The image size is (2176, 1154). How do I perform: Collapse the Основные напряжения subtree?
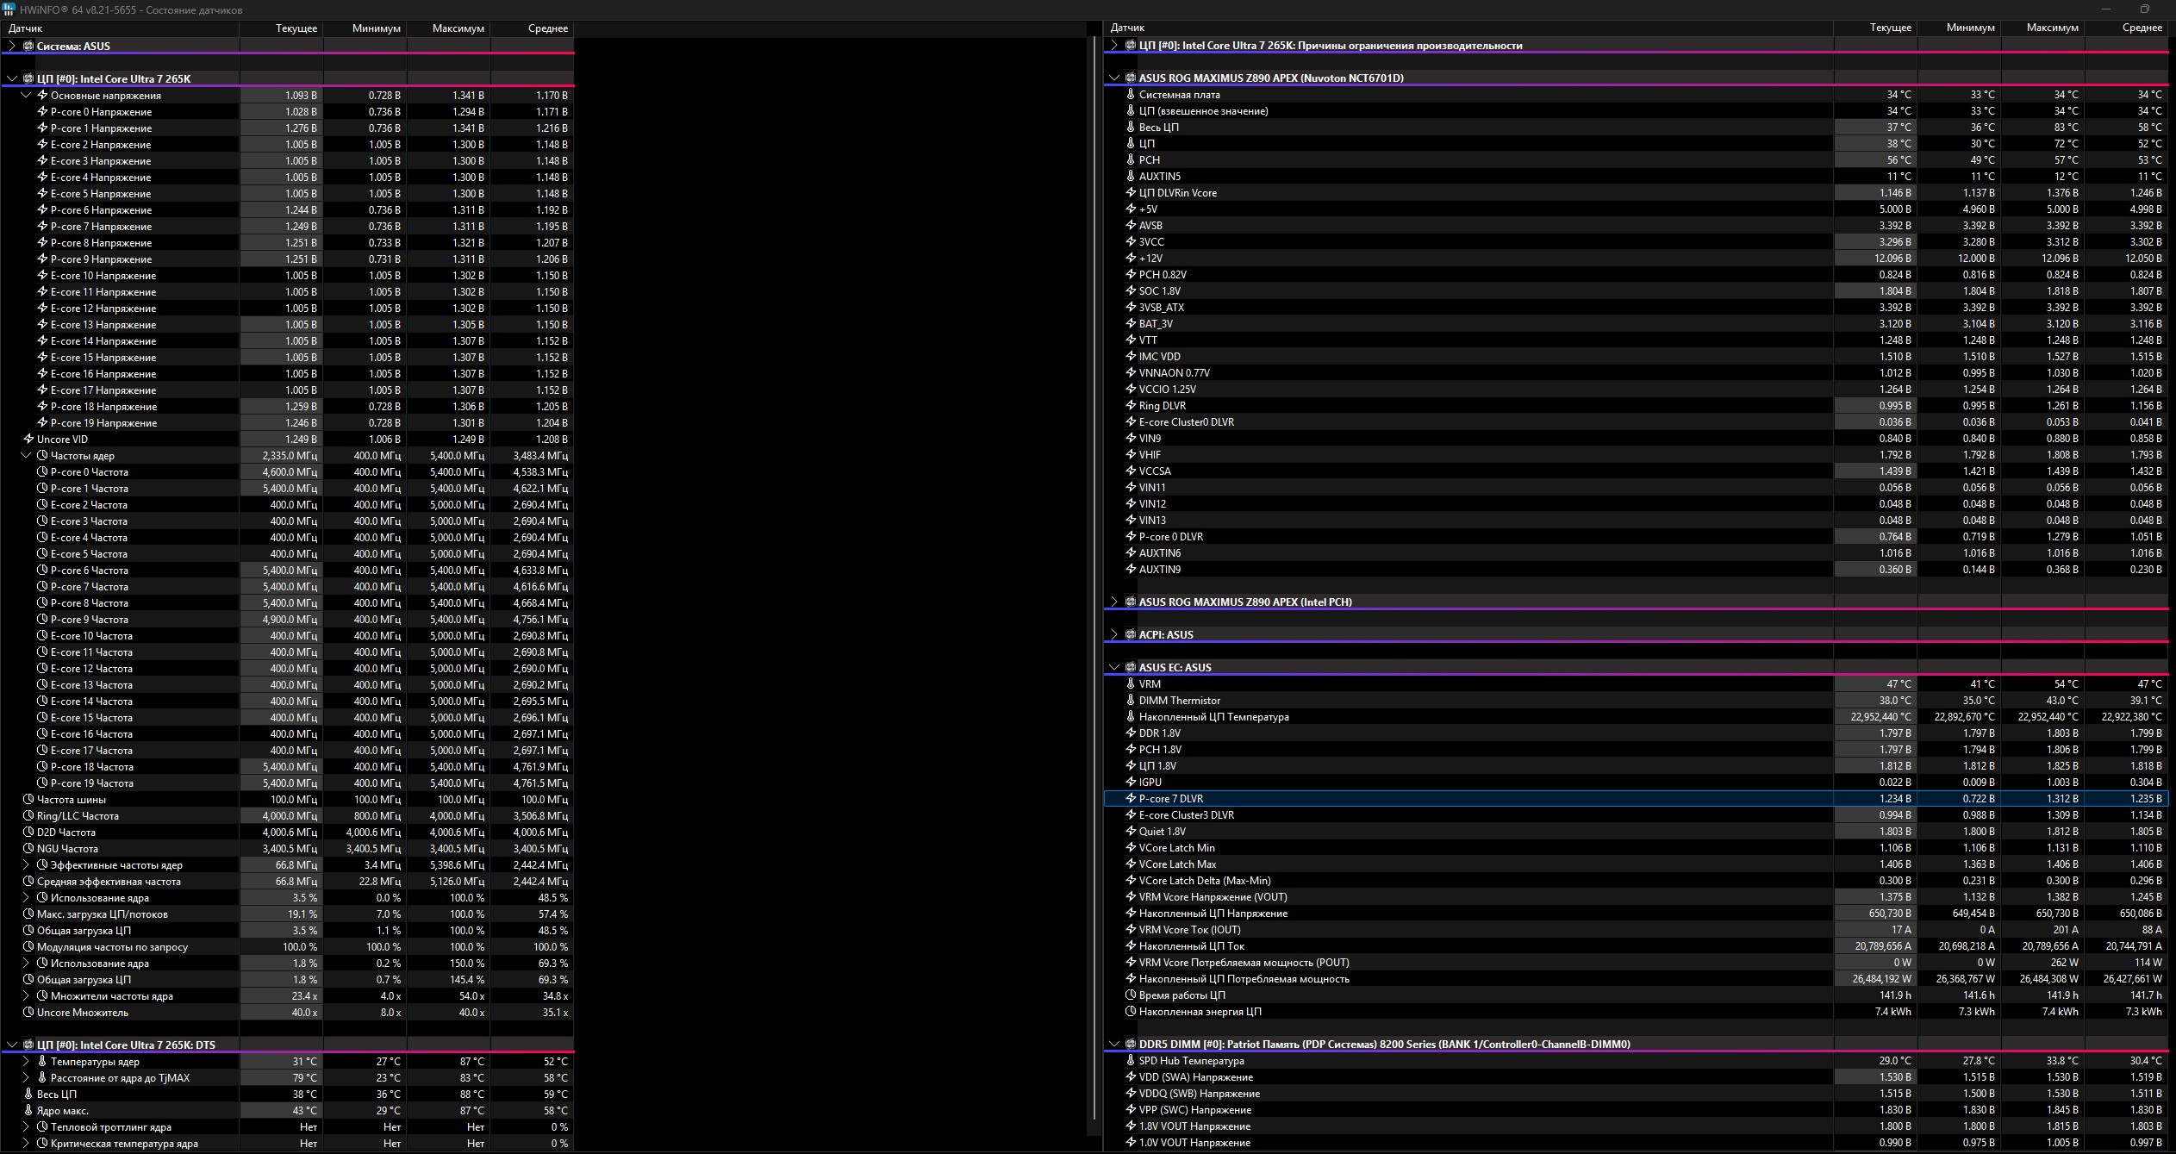(26, 96)
